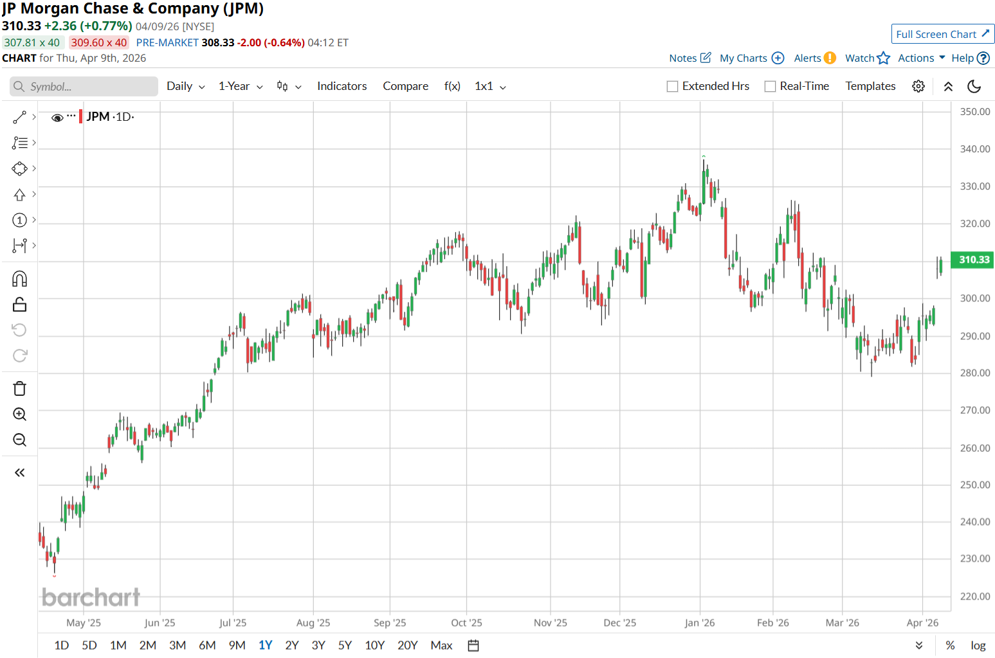This screenshot has width=995, height=658.
Task: Hide the JPM series with eye icon
Action: (x=57, y=118)
